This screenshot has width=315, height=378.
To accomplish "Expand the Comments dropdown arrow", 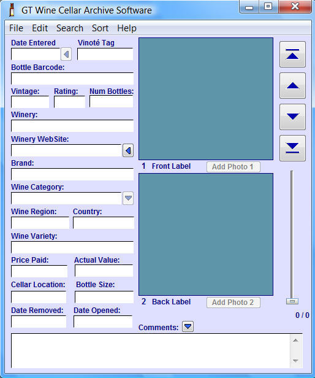I will [x=188, y=326].
